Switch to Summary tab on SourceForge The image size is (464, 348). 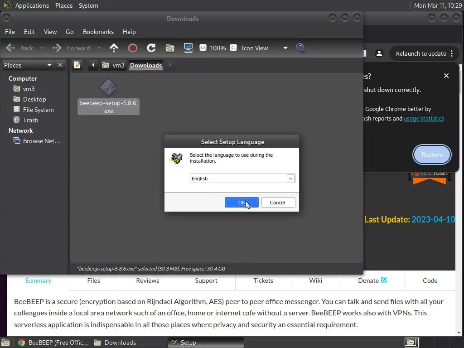[38, 280]
